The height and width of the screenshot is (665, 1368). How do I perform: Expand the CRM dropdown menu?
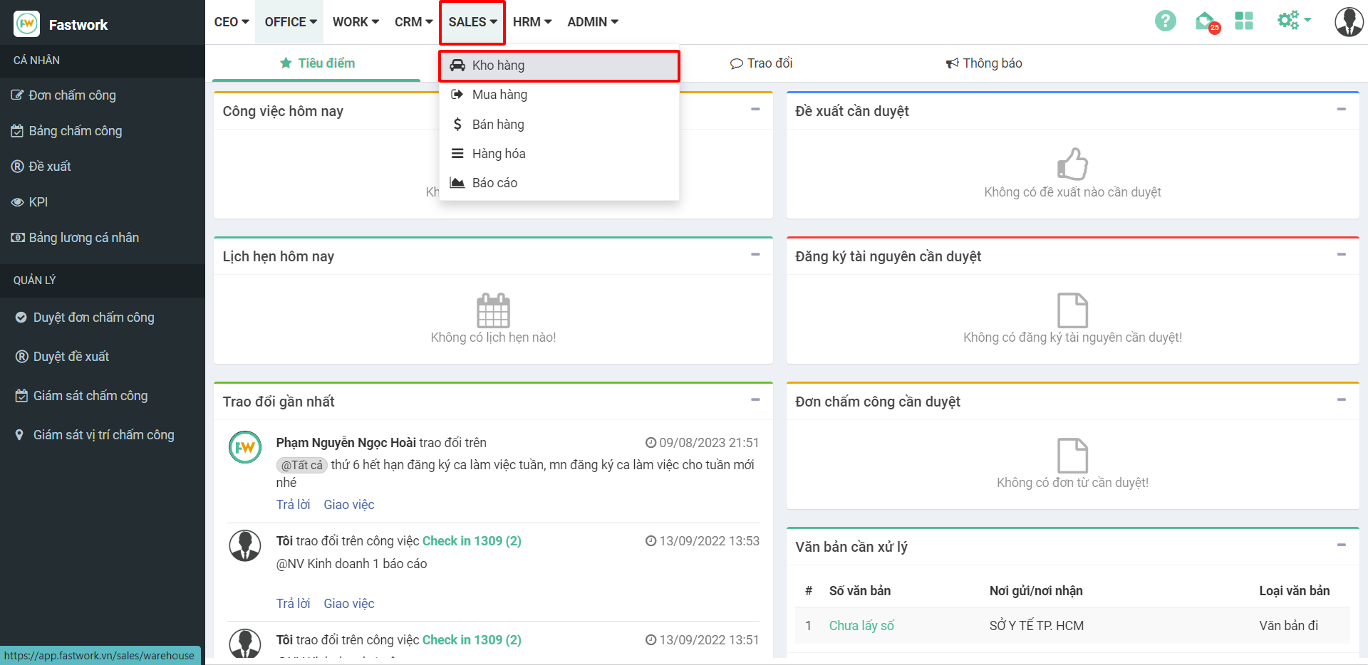tap(413, 22)
